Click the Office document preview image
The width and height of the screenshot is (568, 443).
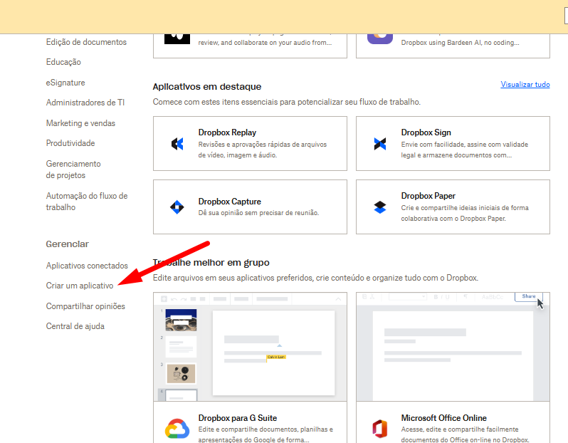point(453,347)
